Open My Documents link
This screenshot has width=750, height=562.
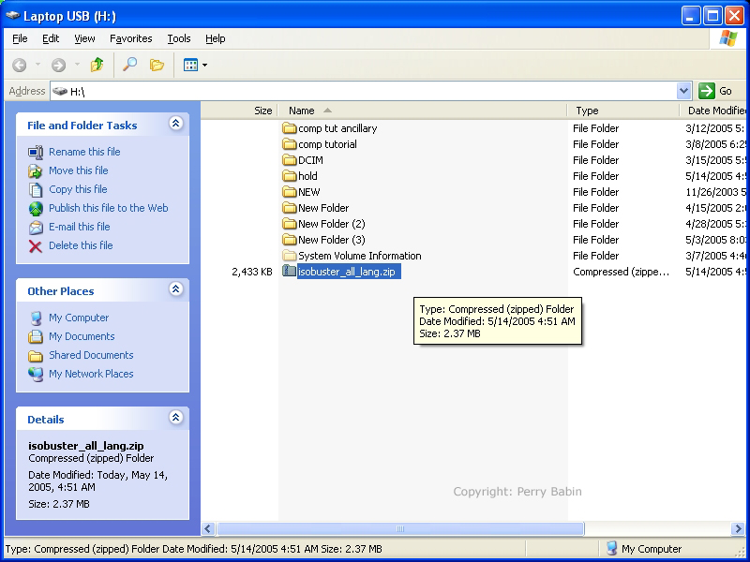(x=82, y=336)
